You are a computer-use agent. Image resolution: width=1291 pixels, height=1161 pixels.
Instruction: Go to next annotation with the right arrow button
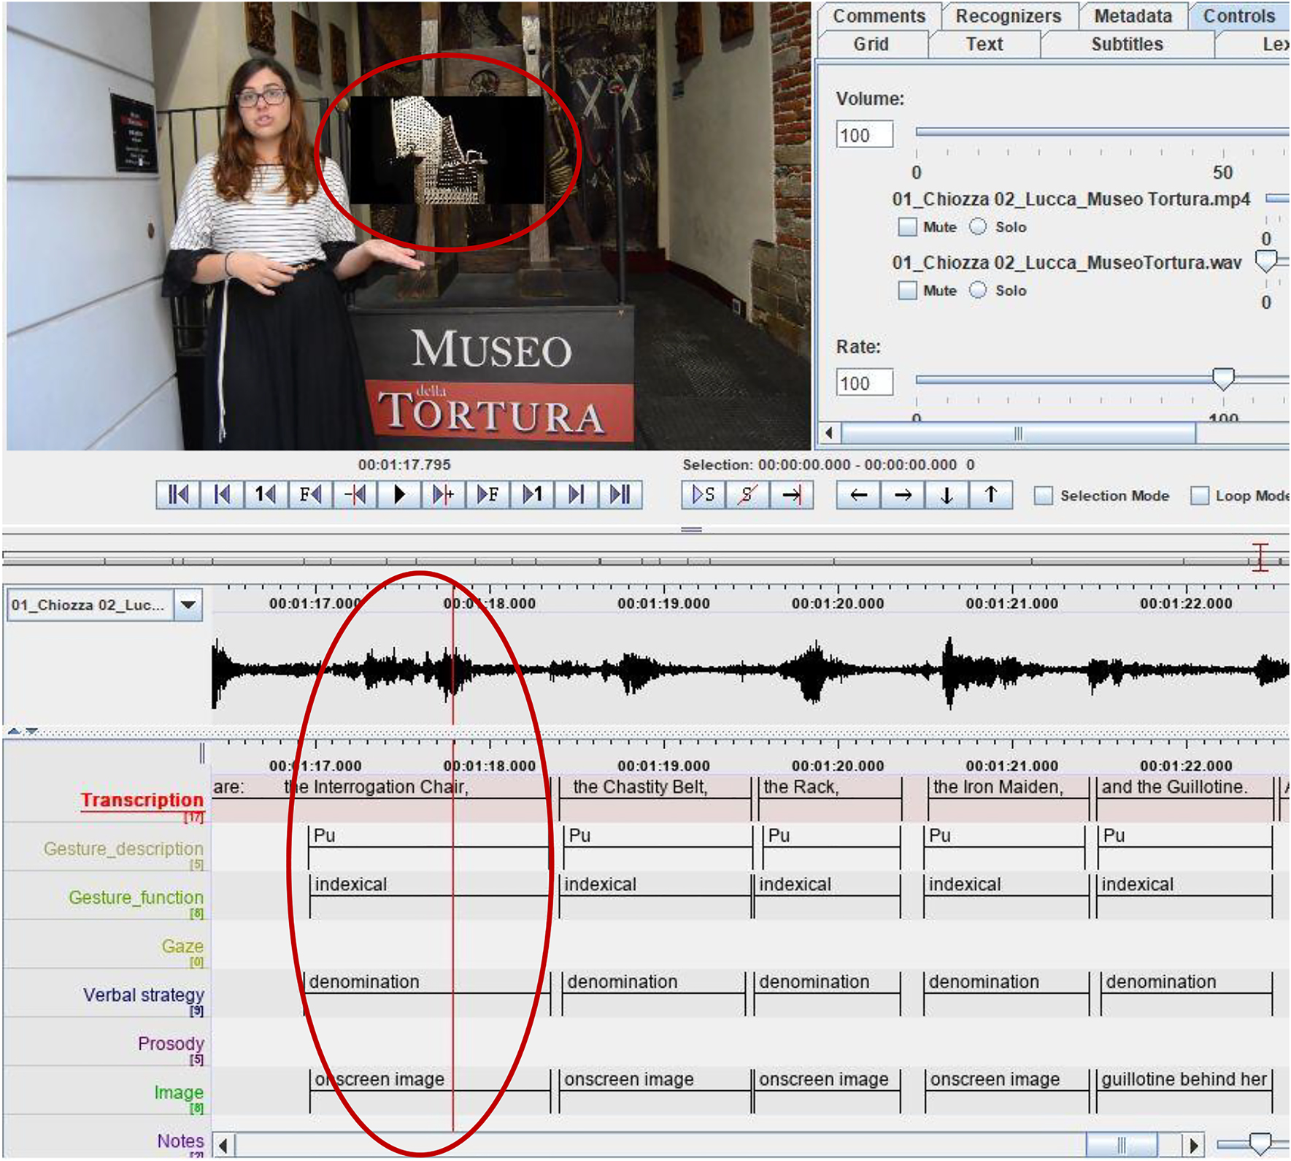click(x=902, y=495)
